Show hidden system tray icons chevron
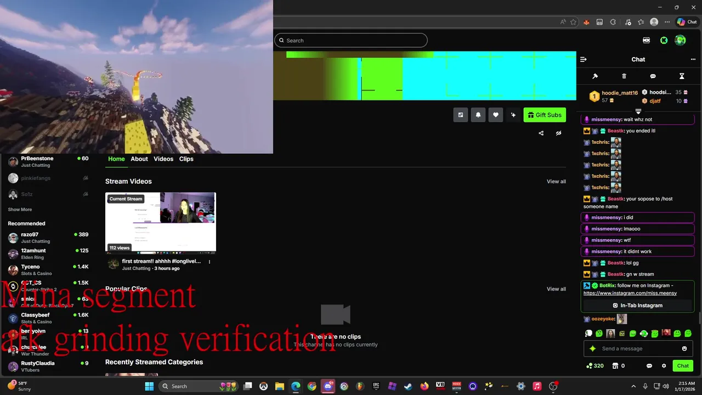Image resolution: width=702 pixels, height=395 pixels. (x=633, y=386)
